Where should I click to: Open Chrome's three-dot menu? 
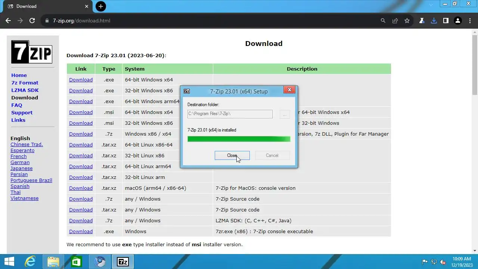pyautogui.click(x=469, y=21)
